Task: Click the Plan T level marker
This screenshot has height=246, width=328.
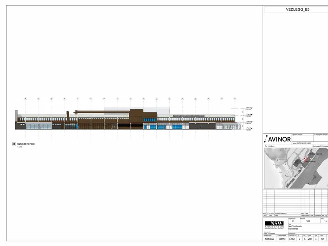Action: point(249,109)
